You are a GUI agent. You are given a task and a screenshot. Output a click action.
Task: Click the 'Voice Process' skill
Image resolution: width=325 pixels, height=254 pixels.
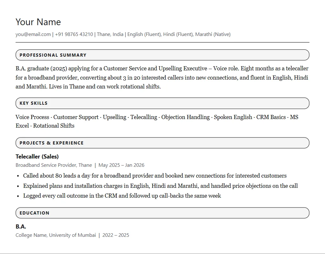[32, 117]
